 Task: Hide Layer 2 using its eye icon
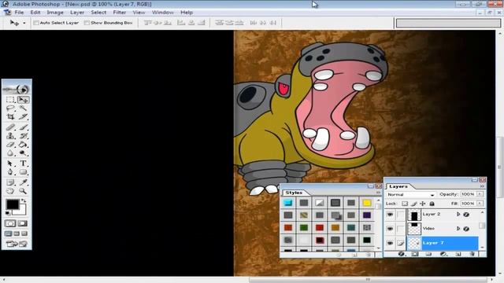click(x=390, y=215)
